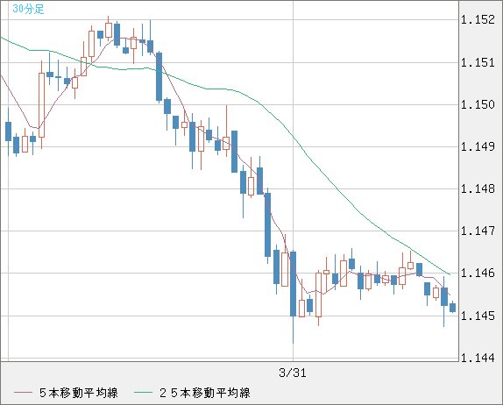Click the 1.150 price axis label
Screen dimensions: 503x405
pos(478,104)
